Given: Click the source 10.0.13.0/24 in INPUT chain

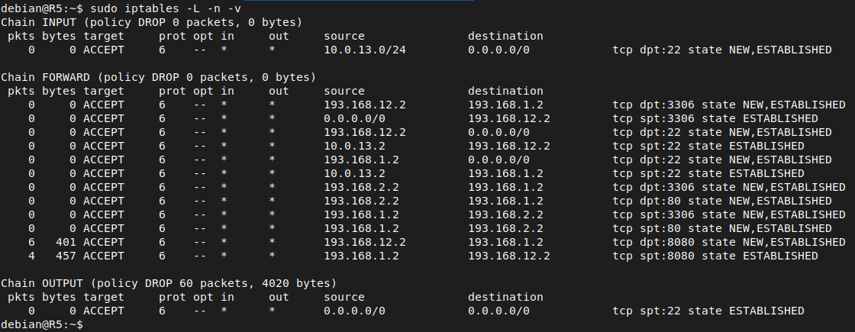Looking at the screenshot, I should [365, 50].
